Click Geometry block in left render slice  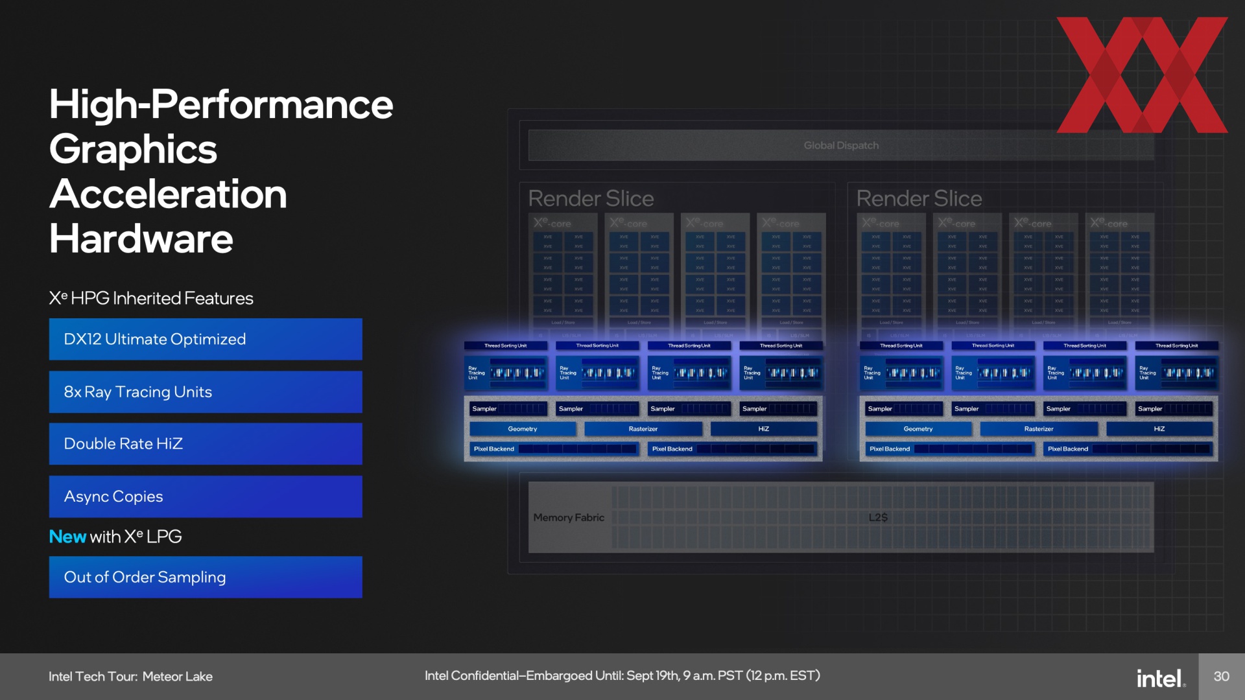pyautogui.click(x=523, y=429)
